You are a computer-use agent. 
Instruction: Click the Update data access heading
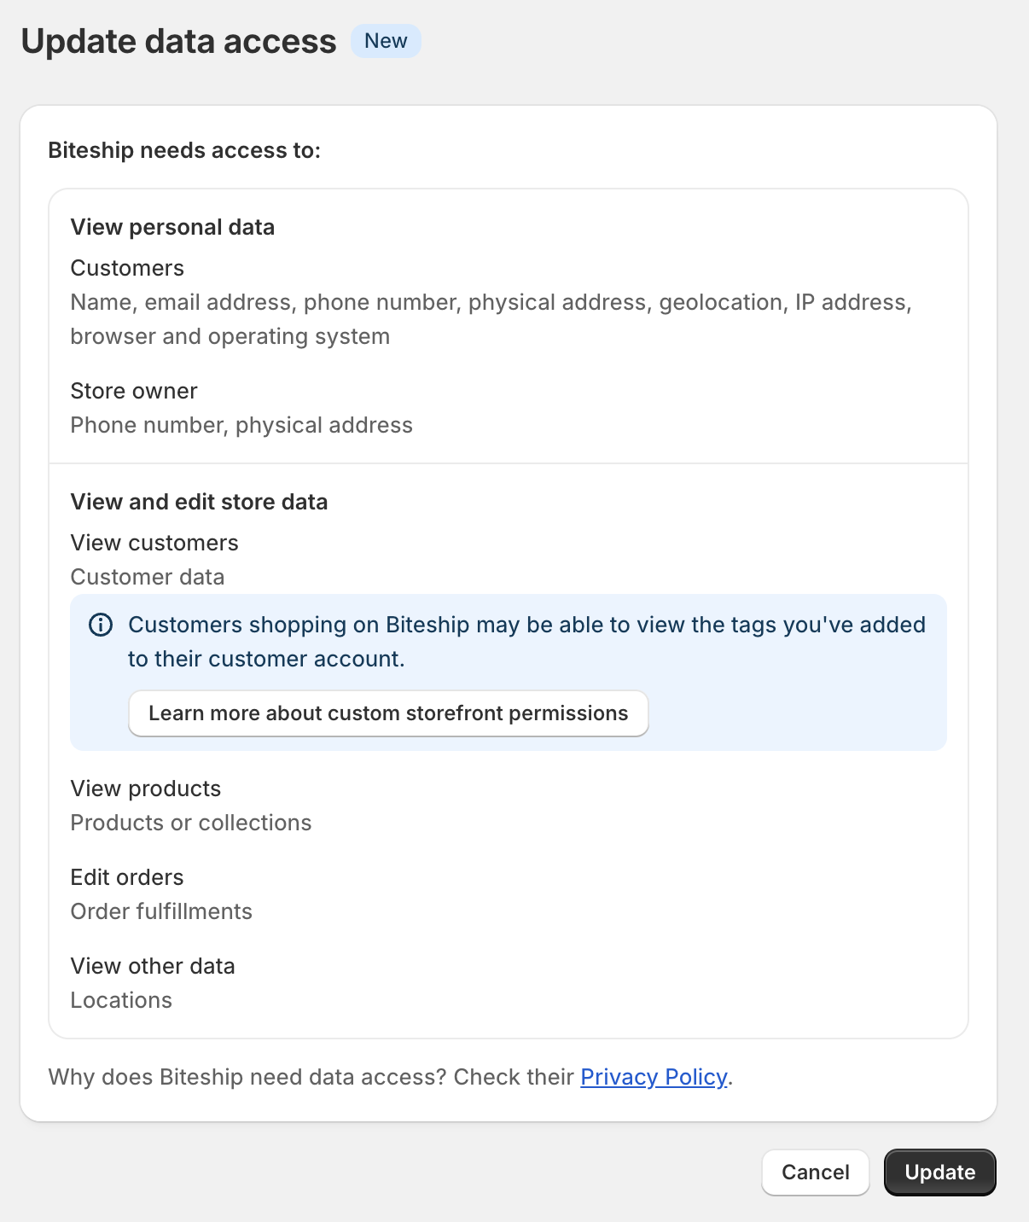pos(179,41)
